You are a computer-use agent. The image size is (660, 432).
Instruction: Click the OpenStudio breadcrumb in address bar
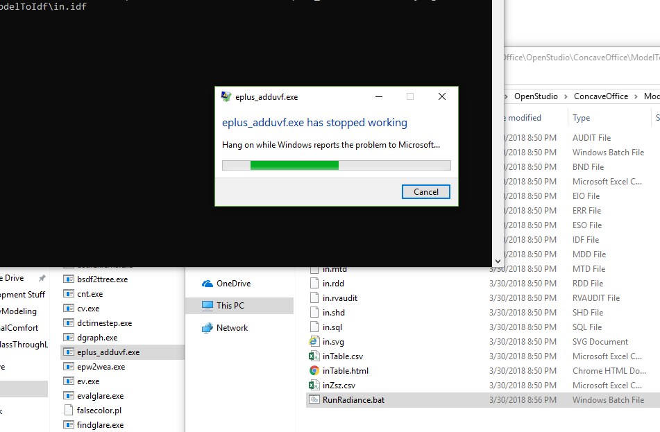click(536, 96)
